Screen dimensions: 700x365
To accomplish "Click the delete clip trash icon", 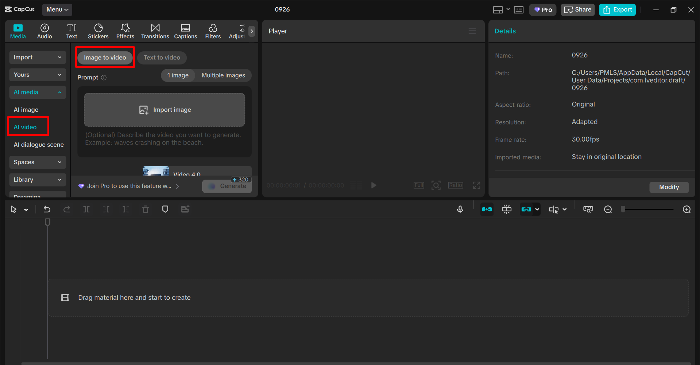I will point(146,209).
